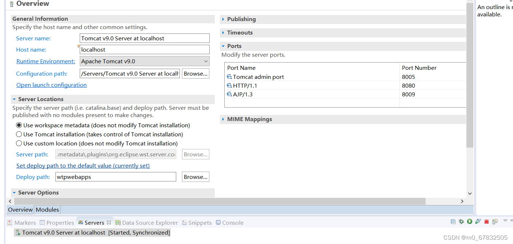Click Browse next to Configuration path

pos(196,73)
